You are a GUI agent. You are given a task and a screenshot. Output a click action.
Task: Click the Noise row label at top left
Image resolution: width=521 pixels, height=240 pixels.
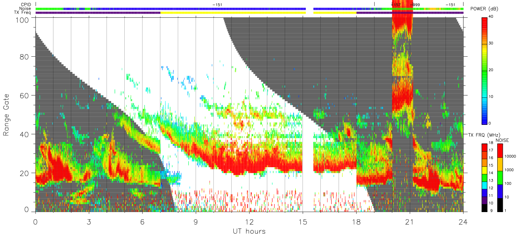[25, 8]
